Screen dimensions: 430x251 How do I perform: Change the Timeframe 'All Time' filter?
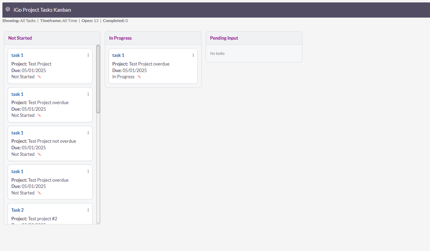coord(69,21)
